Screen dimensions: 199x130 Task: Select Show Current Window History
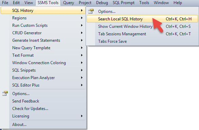point(142,26)
